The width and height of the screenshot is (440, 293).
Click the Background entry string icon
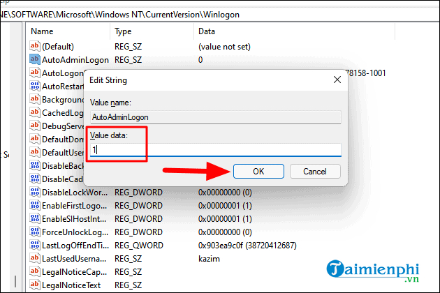point(34,99)
